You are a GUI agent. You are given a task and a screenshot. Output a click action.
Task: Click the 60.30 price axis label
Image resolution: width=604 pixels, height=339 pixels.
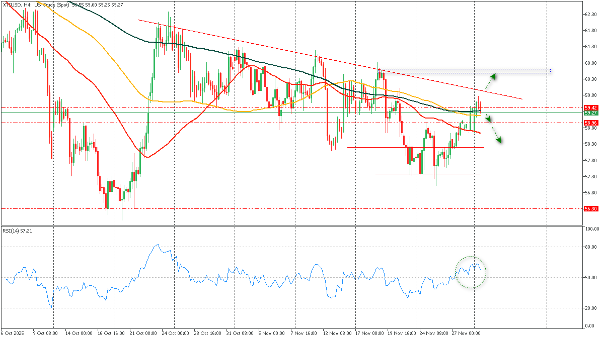point(591,79)
